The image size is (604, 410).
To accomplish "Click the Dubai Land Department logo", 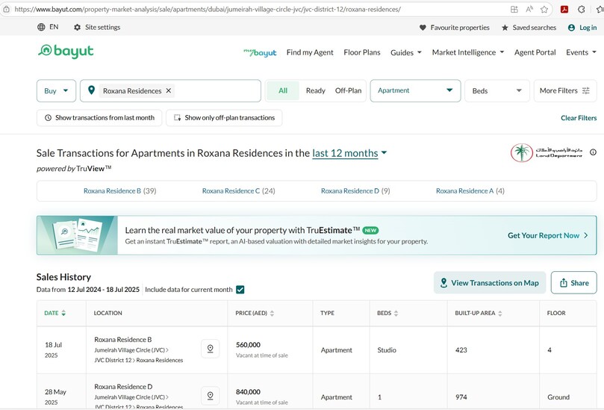I will click(547, 152).
